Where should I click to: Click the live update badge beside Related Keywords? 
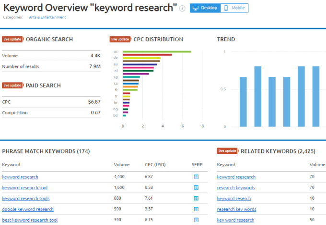[227, 151]
